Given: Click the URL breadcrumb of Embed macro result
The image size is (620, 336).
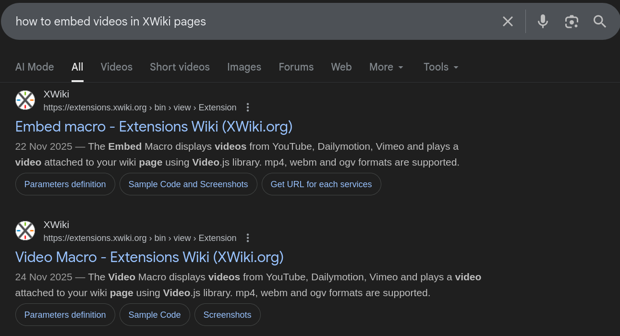Looking at the screenshot, I should tap(140, 108).
